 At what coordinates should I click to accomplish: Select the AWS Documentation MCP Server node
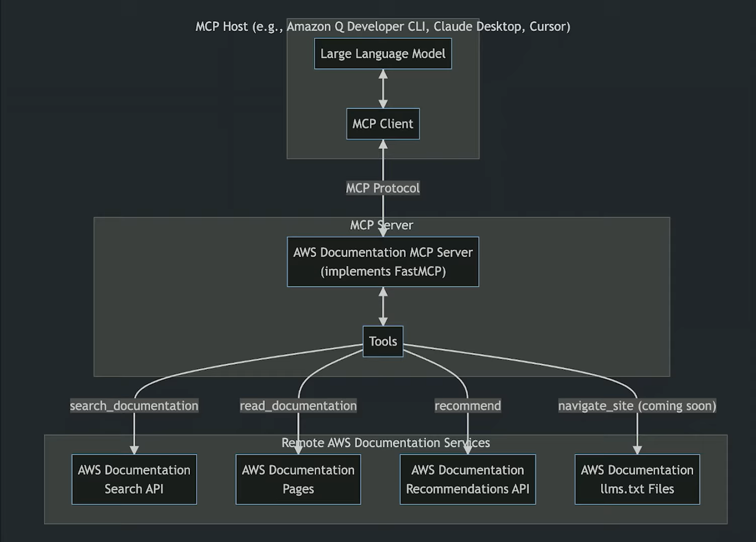pyautogui.click(x=383, y=261)
